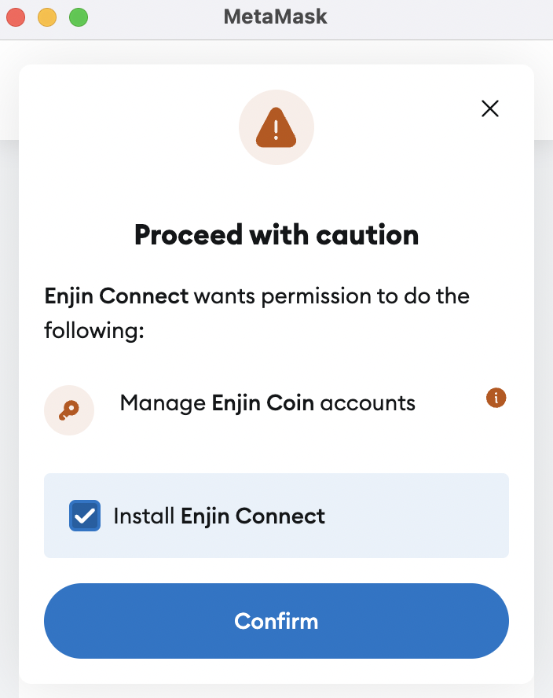Click the bold Enjin Connect name in the description
Viewport: 553px width, 698px height.
click(x=116, y=297)
